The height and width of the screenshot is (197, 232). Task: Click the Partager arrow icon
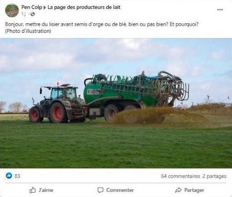178,190
